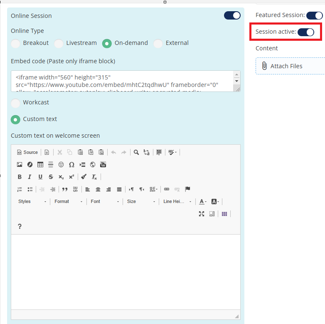
Task: Insert an image using the Image icon
Action: point(20,165)
